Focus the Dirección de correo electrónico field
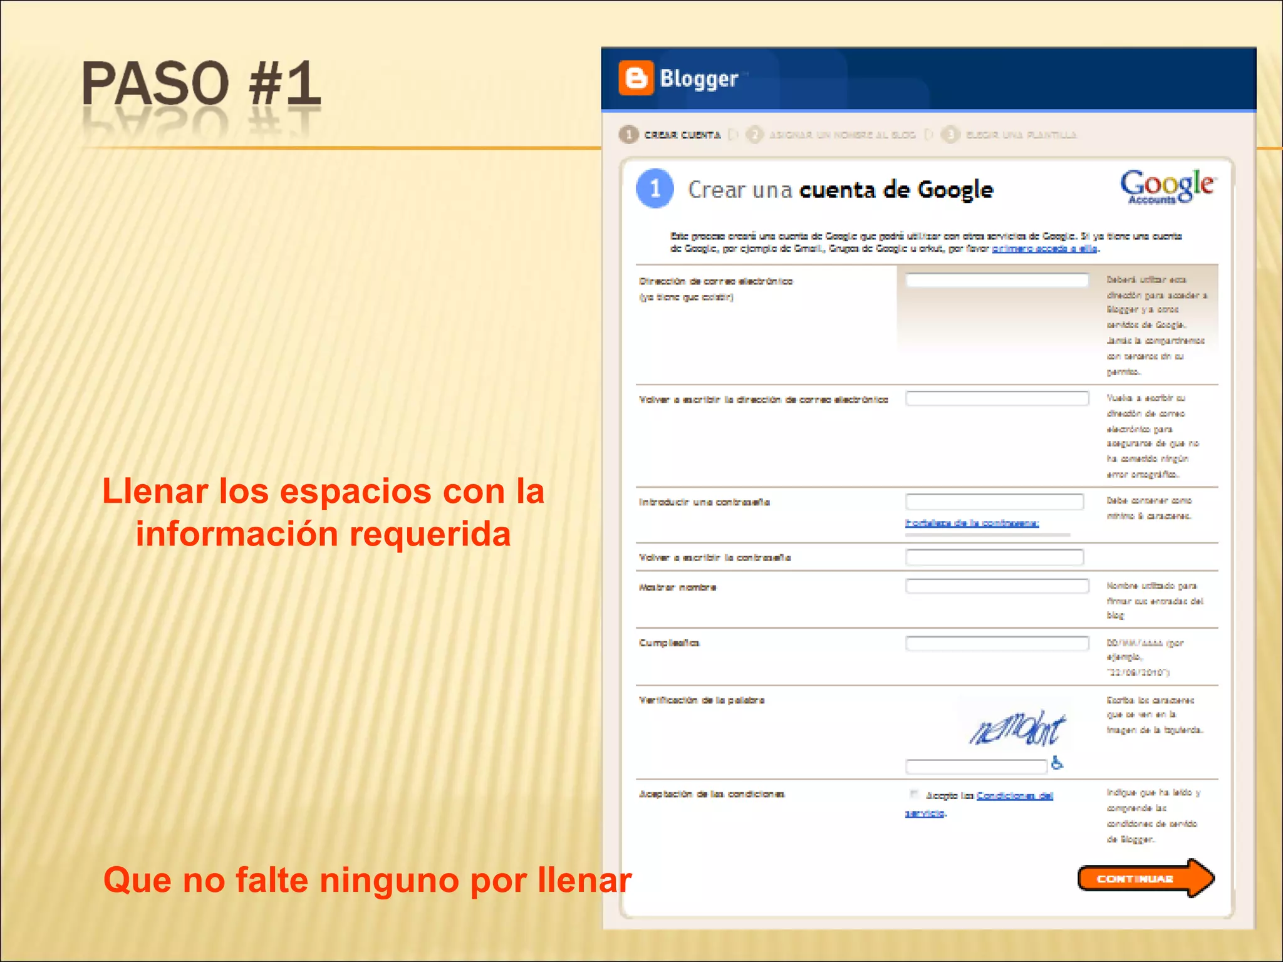Viewport: 1283px width, 962px height. click(997, 280)
